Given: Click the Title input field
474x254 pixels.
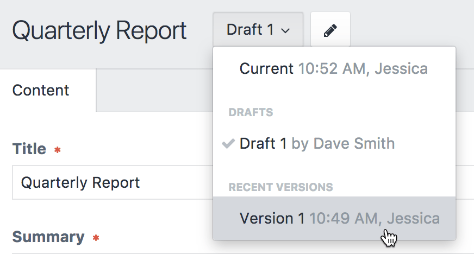Looking at the screenshot, I should pos(113,182).
